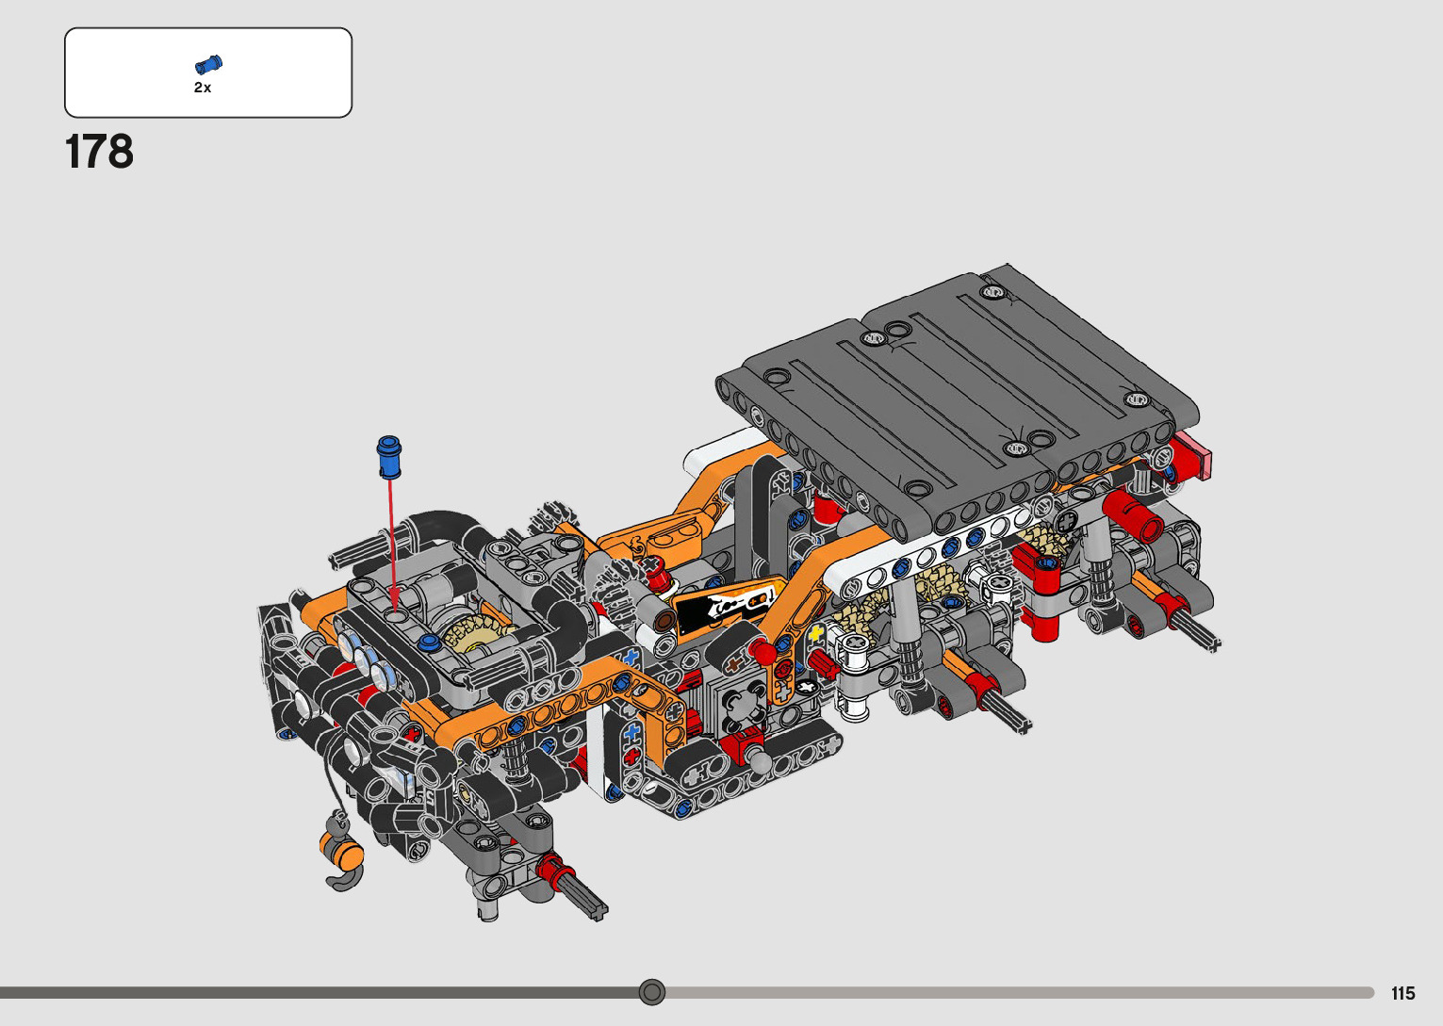Click the yellow cross-axle connector at center
Image resolution: width=1443 pixels, height=1026 pixels.
click(x=816, y=633)
